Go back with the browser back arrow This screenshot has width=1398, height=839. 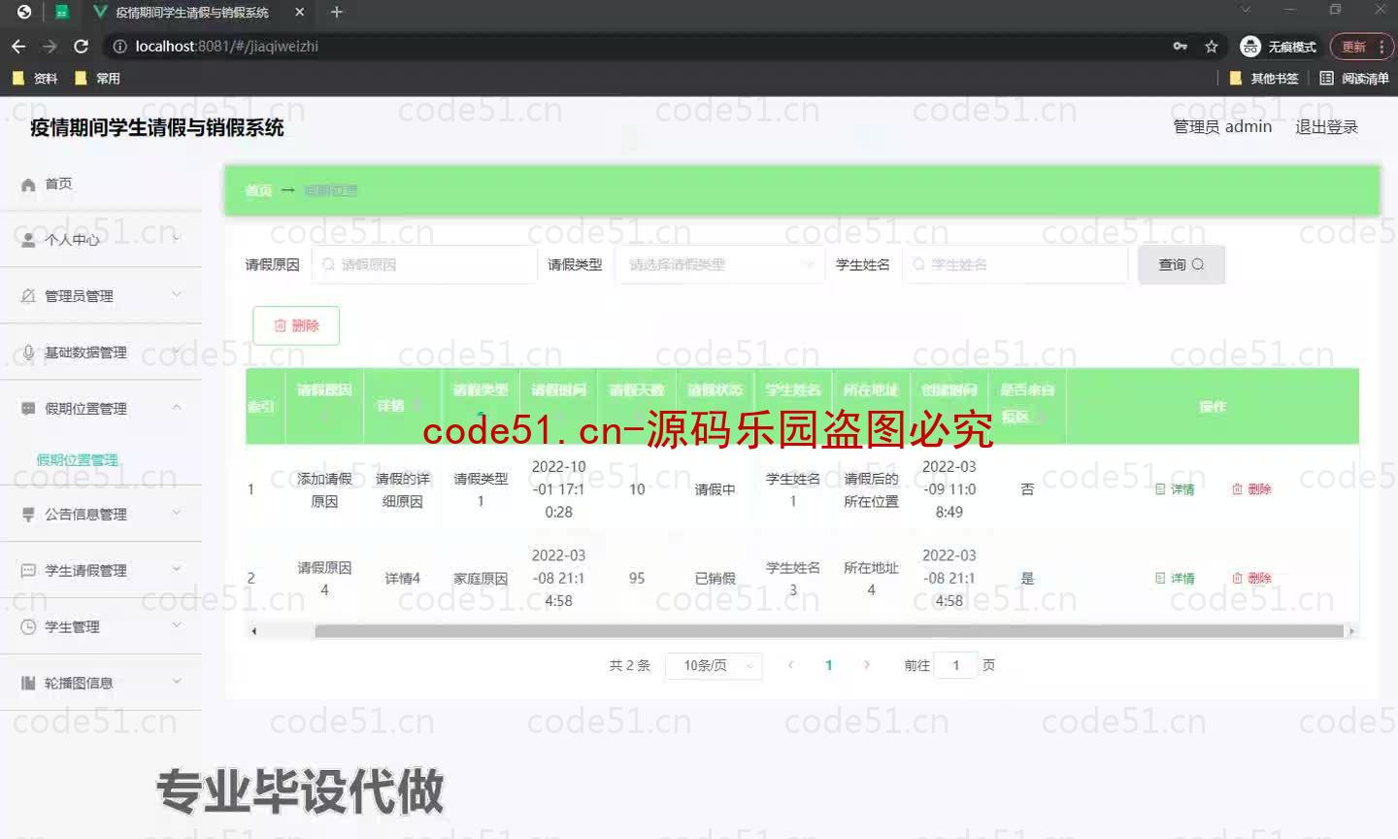pos(18,46)
